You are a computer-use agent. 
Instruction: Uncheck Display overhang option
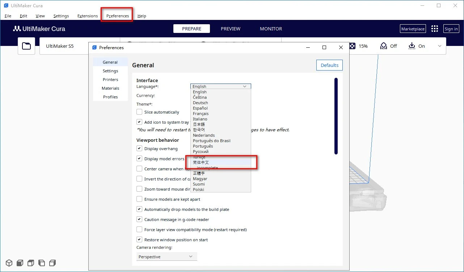pyautogui.click(x=139, y=149)
